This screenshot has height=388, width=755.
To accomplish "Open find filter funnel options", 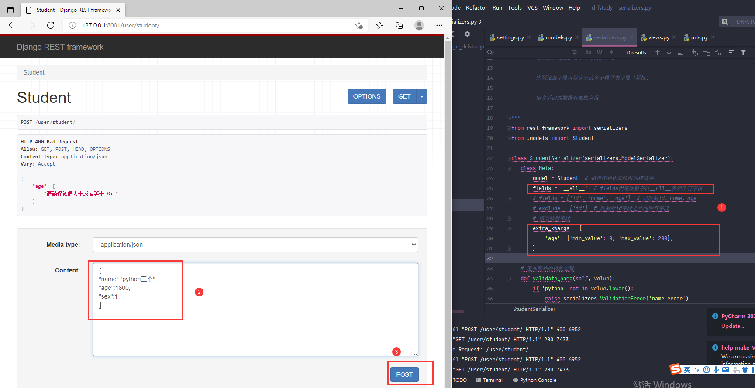I will point(743,52).
